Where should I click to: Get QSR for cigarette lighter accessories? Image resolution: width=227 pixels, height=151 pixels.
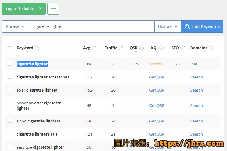click(157, 77)
